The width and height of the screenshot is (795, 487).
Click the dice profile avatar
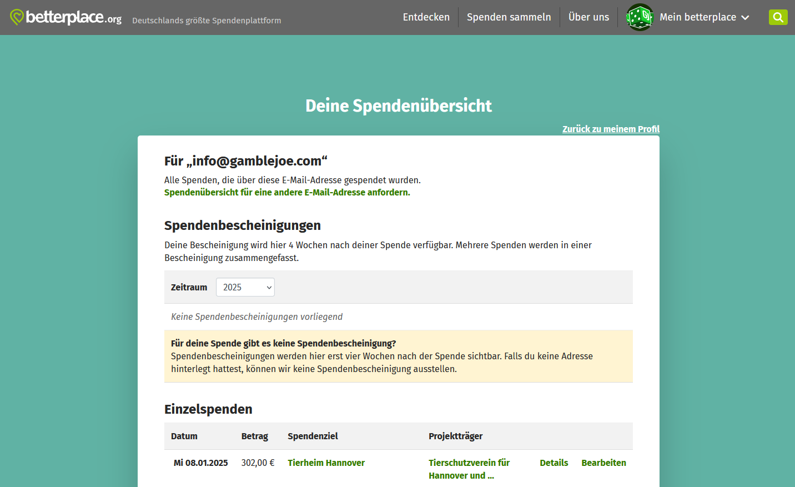coord(640,17)
